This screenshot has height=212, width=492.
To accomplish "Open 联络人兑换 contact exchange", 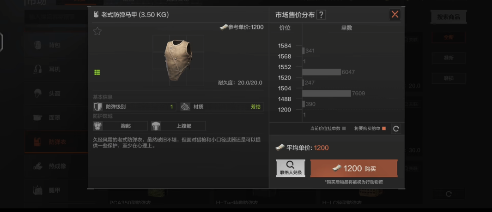I will coord(291,169).
